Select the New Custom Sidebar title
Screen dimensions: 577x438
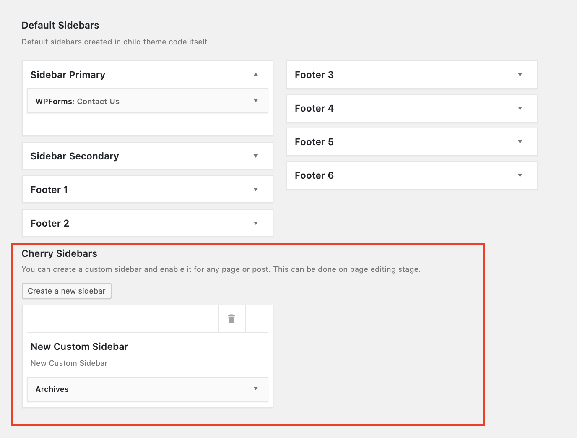click(x=79, y=347)
